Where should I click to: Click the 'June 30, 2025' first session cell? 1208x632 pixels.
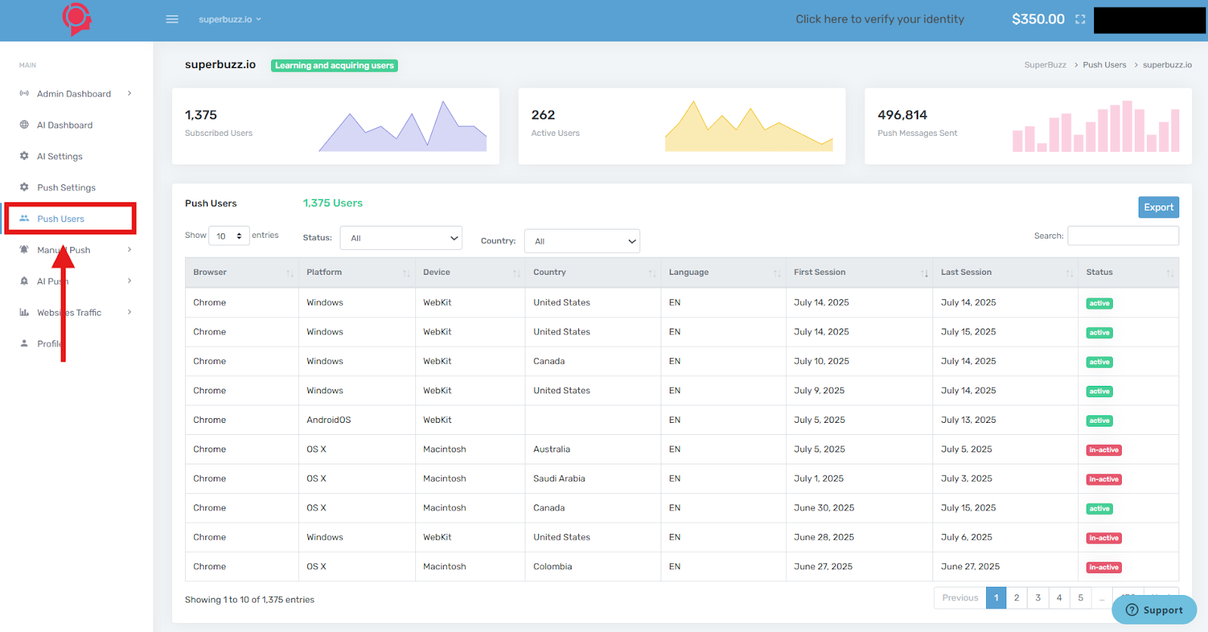(824, 508)
